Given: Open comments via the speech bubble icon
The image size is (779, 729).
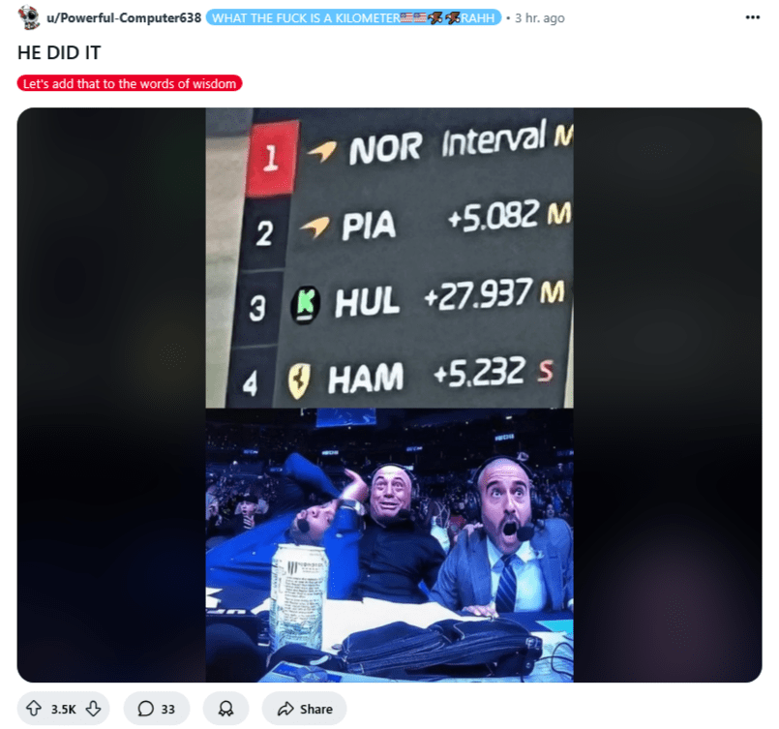Looking at the screenshot, I should [x=145, y=709].
